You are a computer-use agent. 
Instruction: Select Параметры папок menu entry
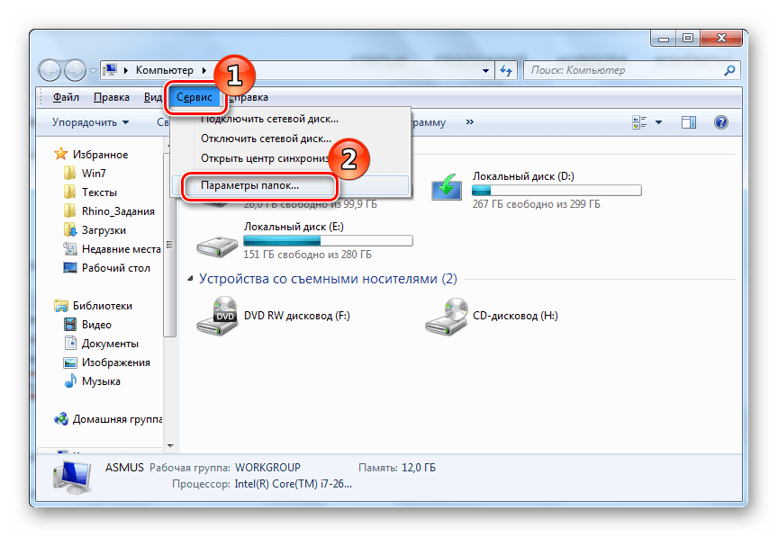(250, 185)
